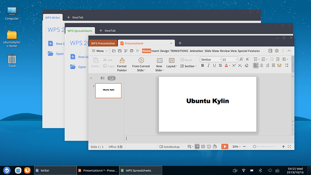Toggle Normal view in status bar
The image size is (311, 175).
pos(197,147)
